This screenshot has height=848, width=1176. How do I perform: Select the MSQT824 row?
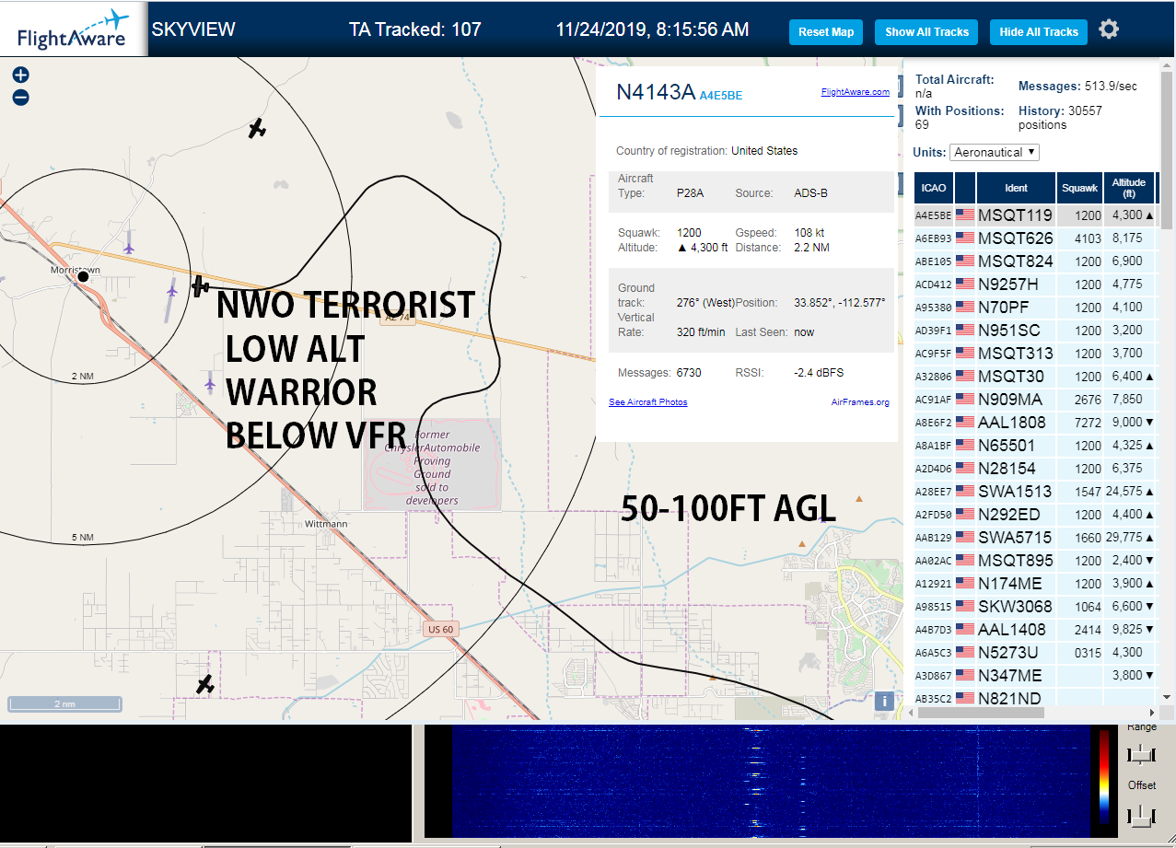1035,261
